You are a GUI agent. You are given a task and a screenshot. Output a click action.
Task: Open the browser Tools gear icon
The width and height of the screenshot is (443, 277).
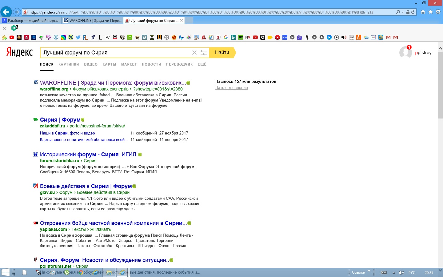(438, 12)
